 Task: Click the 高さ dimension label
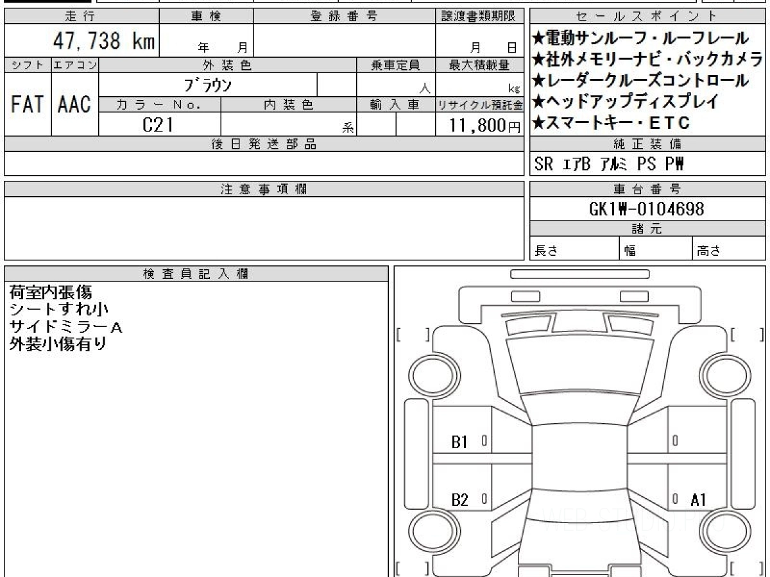pyautogui.click(x=709, y=250)
